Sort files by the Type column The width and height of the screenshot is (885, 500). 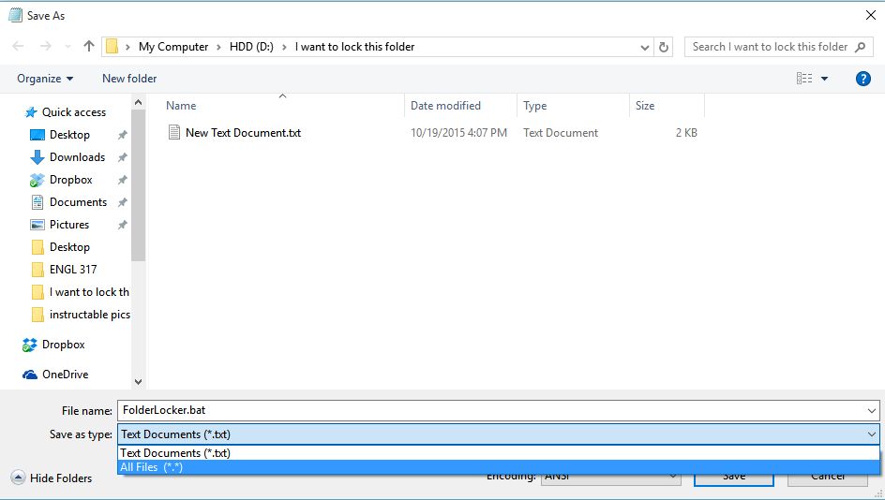pos(534,106)
